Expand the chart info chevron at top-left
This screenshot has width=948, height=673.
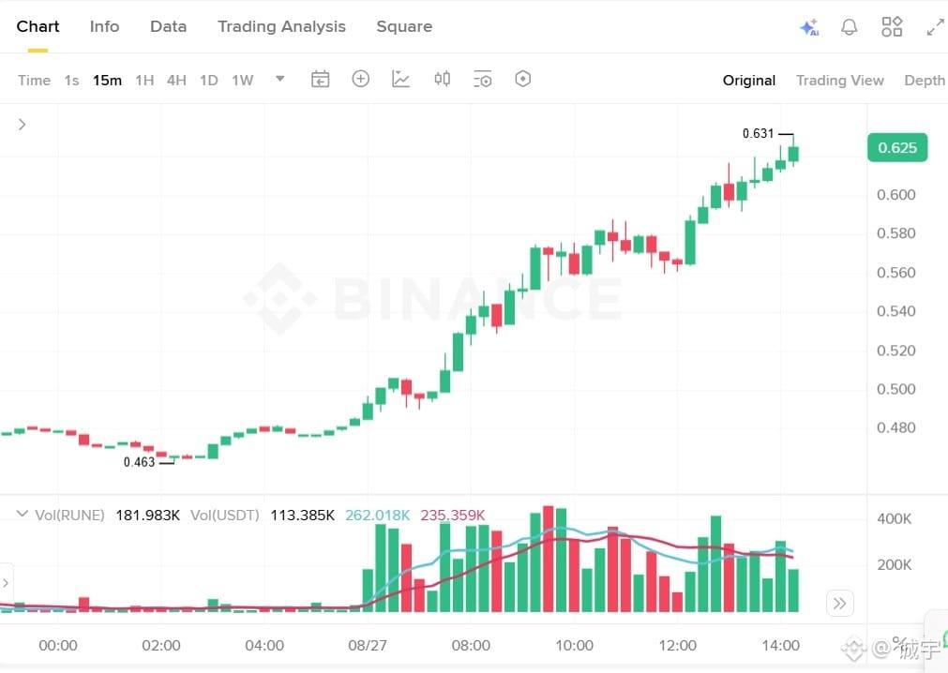22,125
